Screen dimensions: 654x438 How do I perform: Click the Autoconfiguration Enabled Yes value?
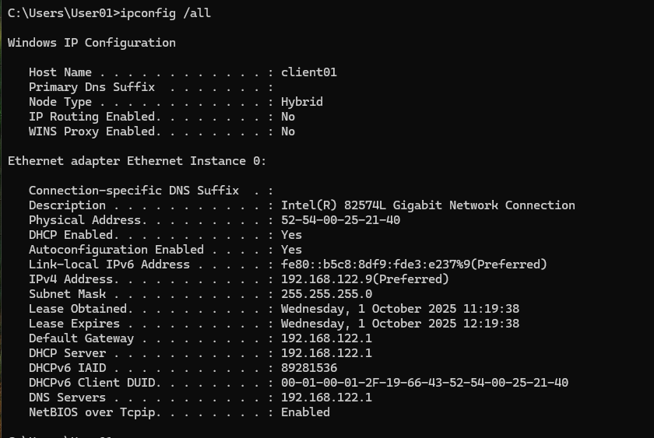coord(291,250)
